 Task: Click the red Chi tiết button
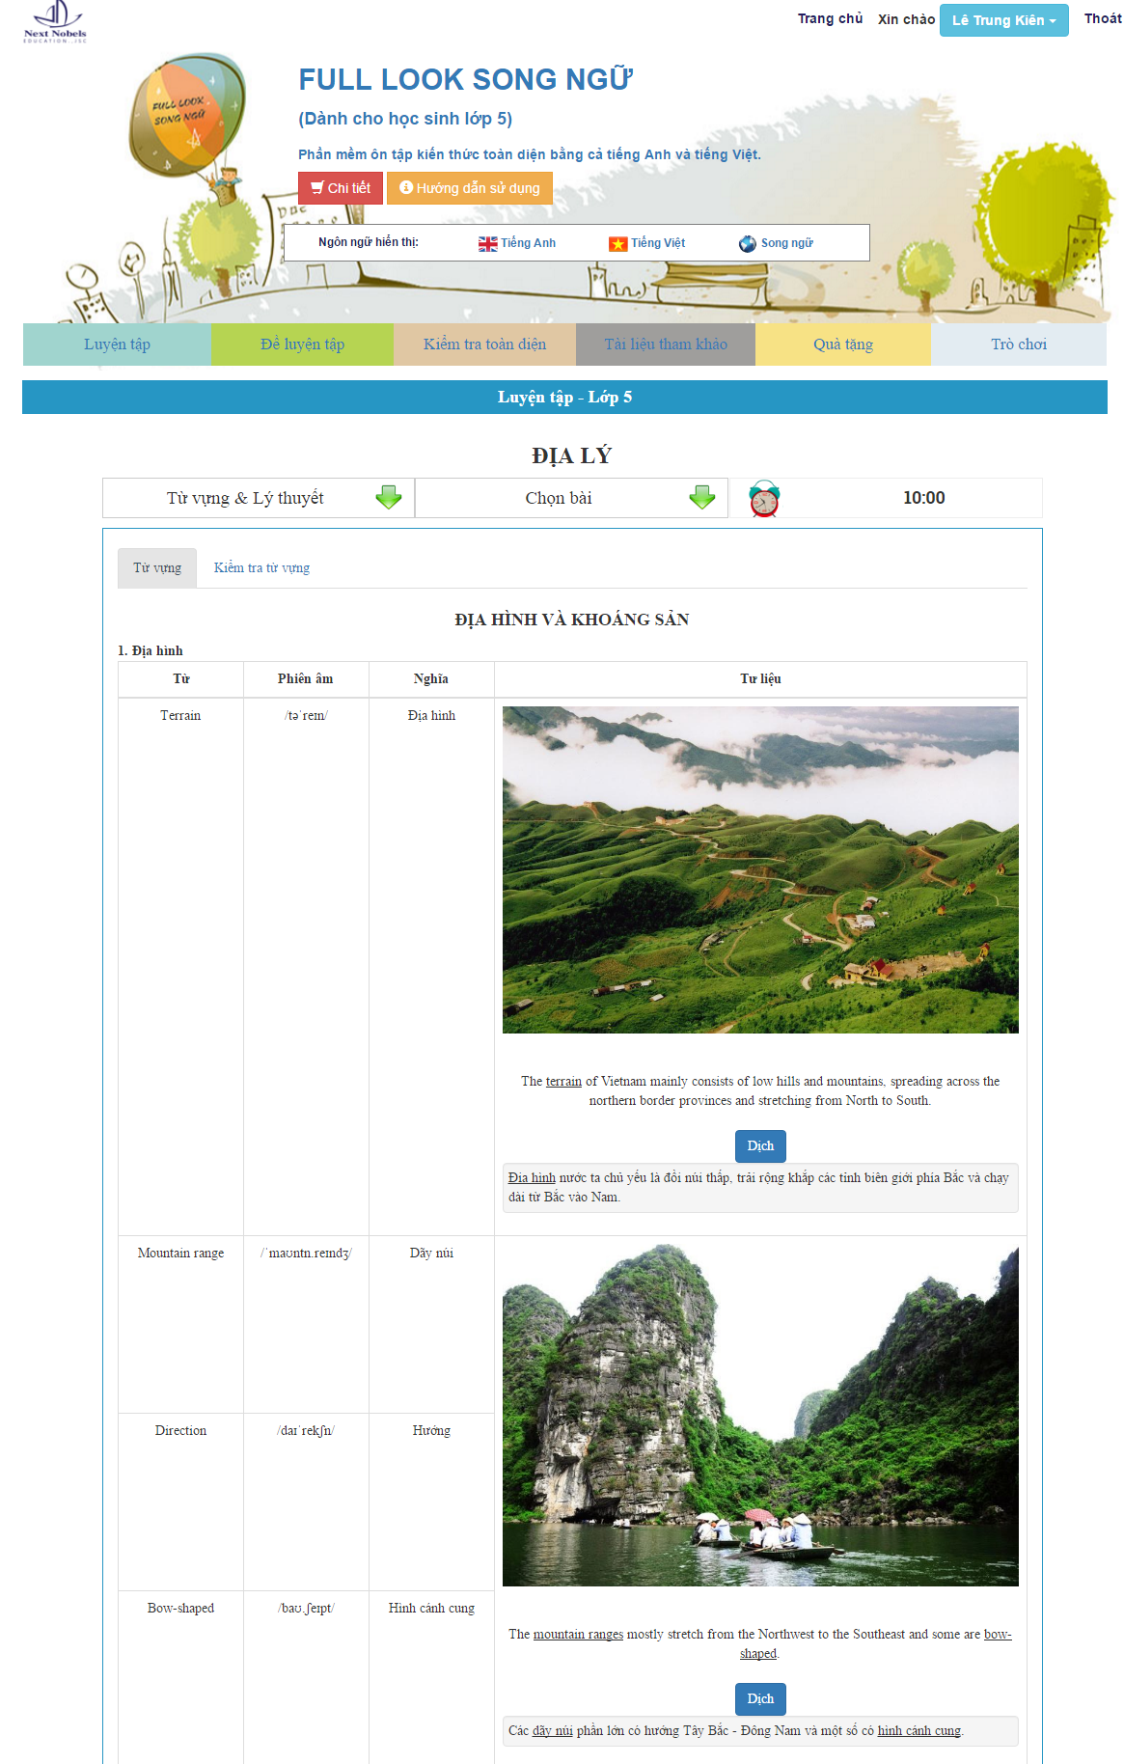[341, 188]
